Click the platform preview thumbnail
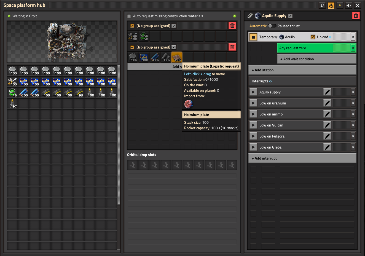The height and width of the screenshot is (256, 365). 62,42
